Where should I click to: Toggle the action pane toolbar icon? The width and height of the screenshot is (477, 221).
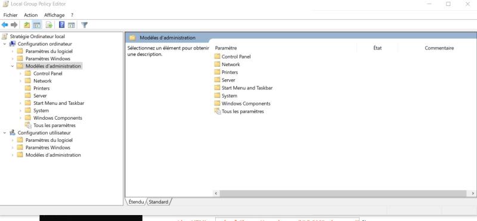71,25
